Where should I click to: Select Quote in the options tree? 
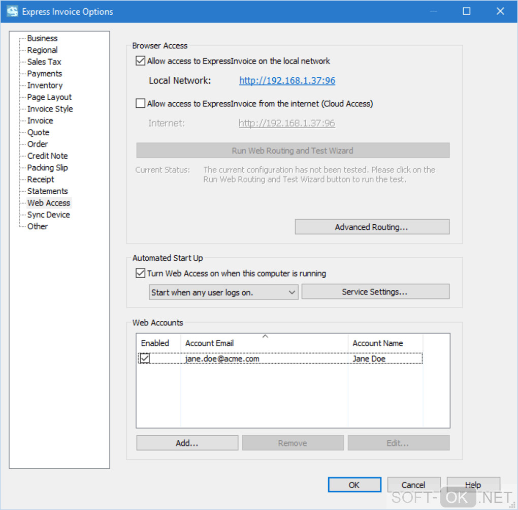[x=38, y=132]
